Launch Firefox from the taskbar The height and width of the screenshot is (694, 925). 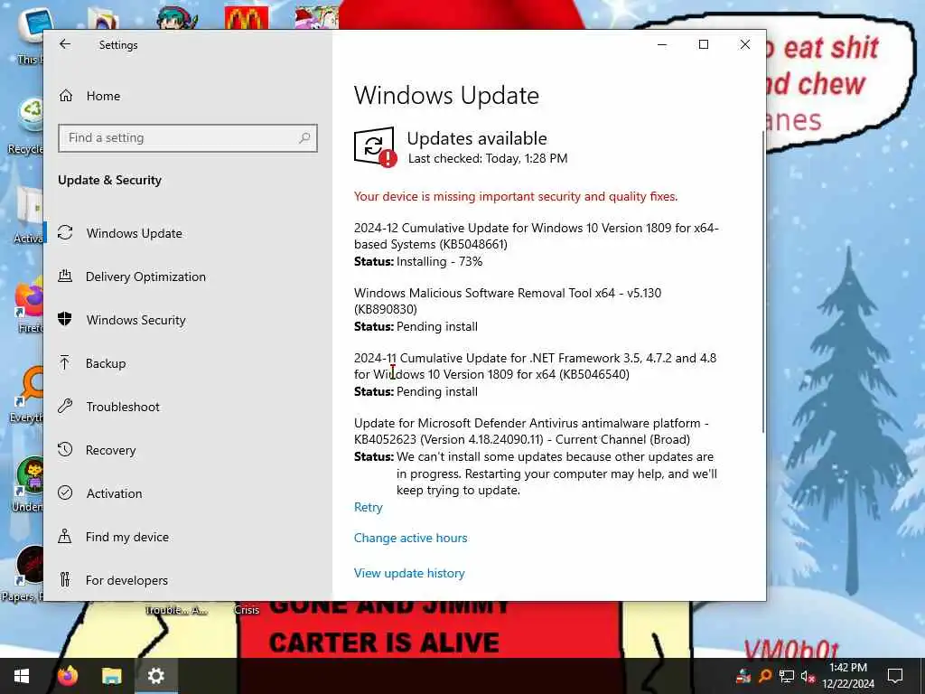coord(68,676)
